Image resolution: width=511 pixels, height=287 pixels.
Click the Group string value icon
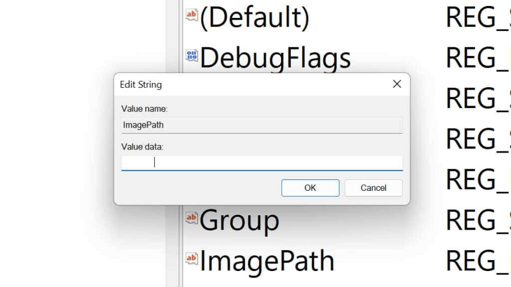[192, 217]
